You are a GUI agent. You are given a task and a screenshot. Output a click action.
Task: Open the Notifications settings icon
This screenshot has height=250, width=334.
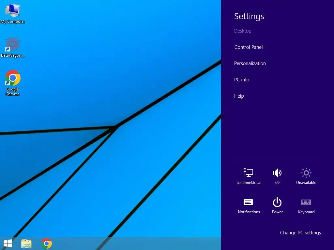[x=249, y=206]
